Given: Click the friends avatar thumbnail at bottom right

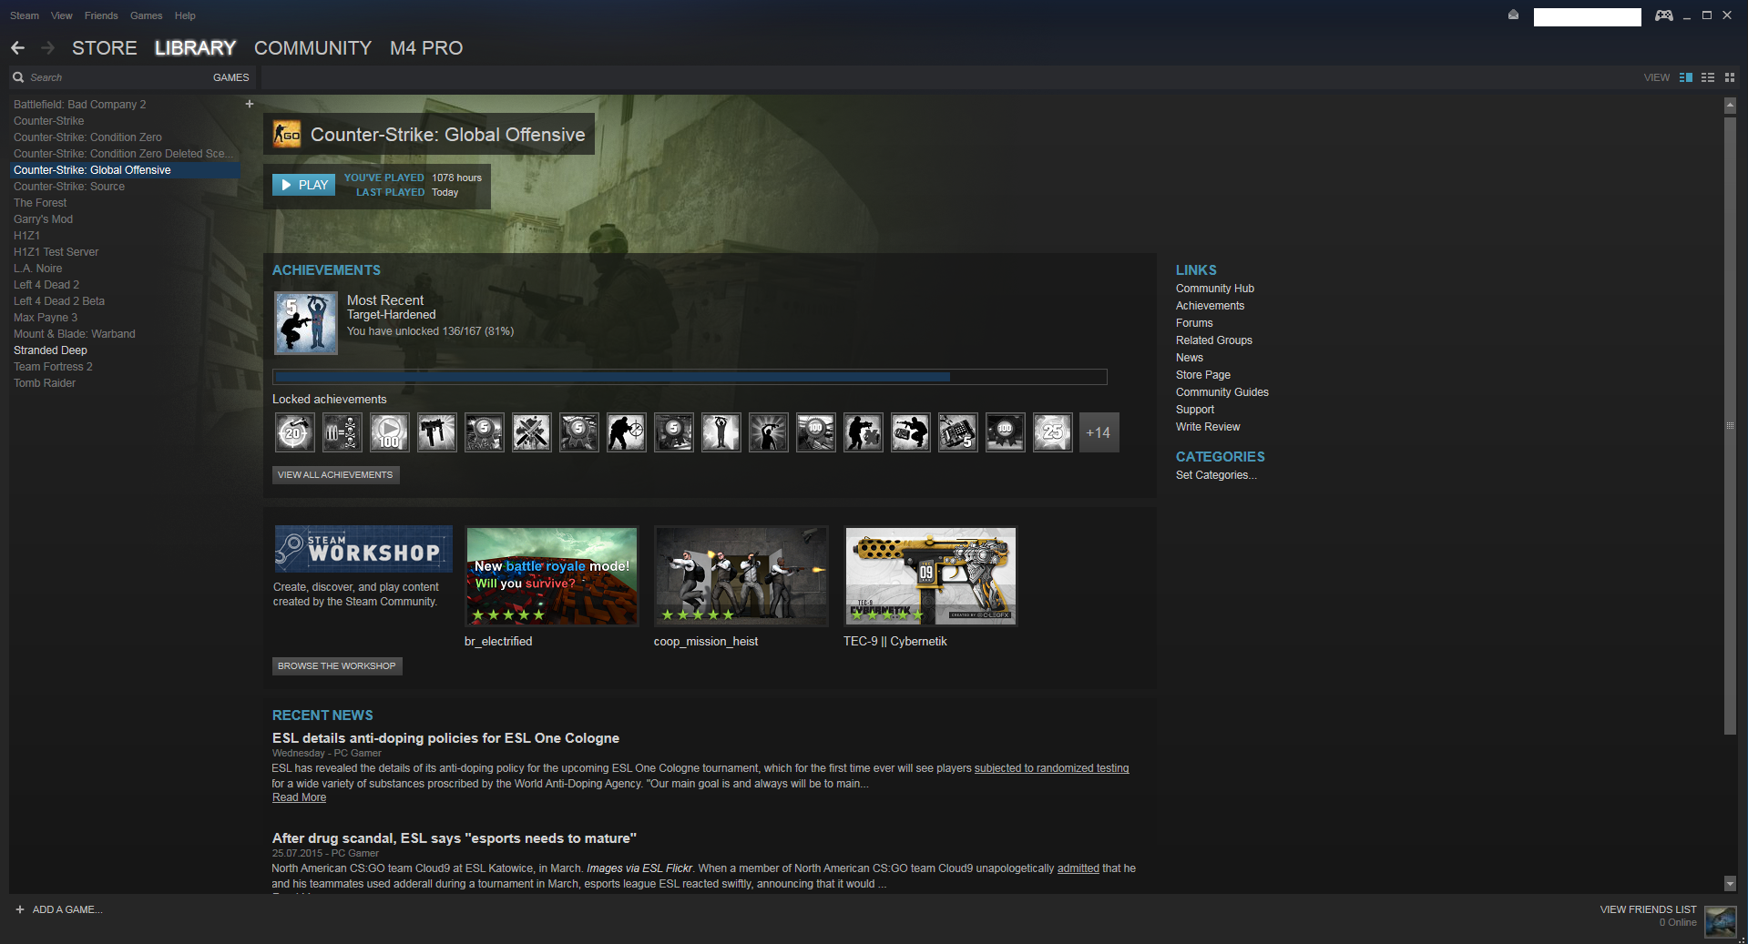Looking at the screenshot, I should pyautogui.click(x=1721, y=921).
